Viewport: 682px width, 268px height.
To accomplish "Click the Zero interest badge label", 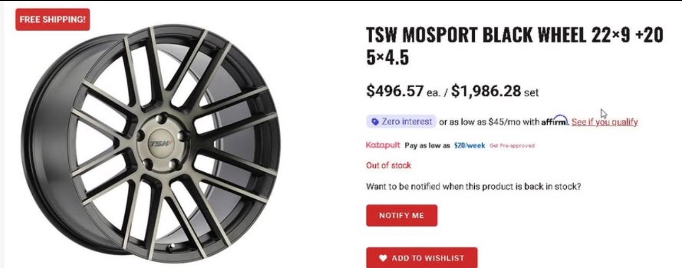I will (406, 122).
